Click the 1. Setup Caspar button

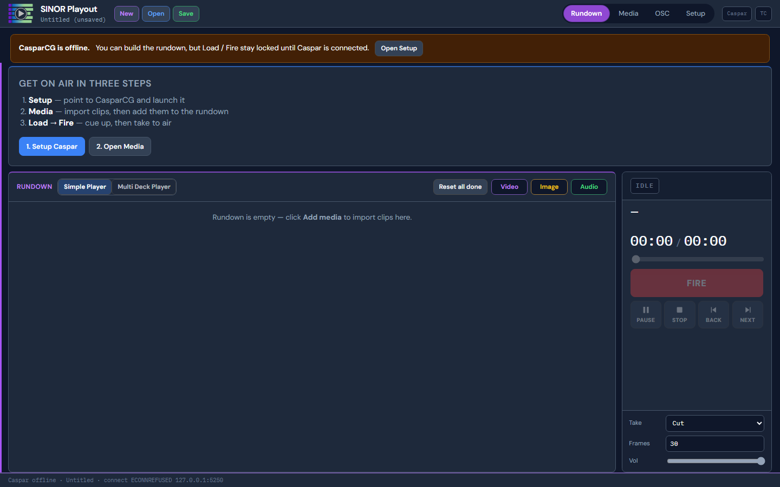coord(52,146)
